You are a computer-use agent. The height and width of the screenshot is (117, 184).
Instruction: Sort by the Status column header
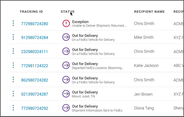coord(68,12)
